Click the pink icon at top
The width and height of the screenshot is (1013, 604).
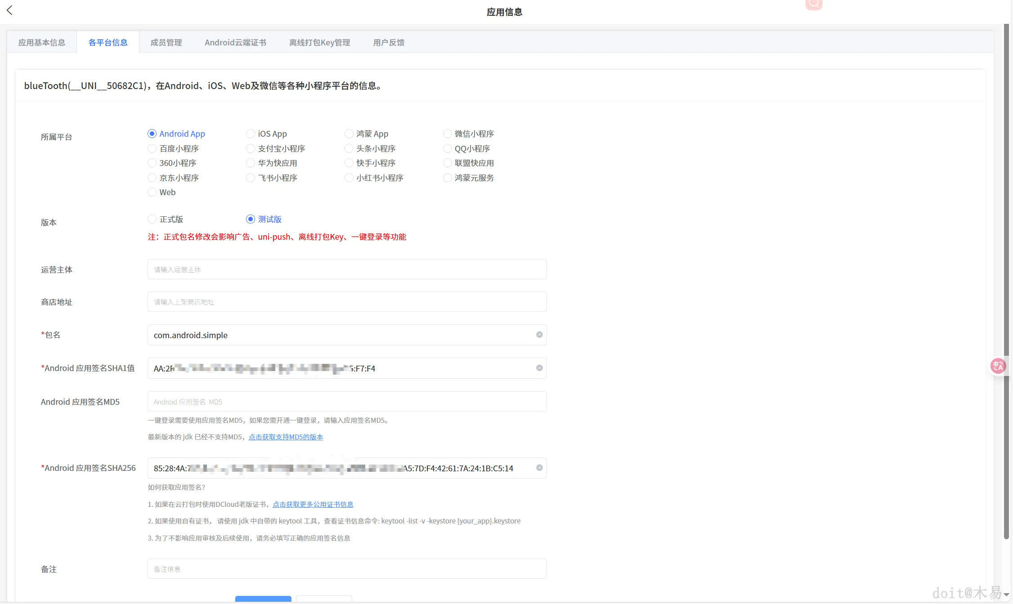813,4
